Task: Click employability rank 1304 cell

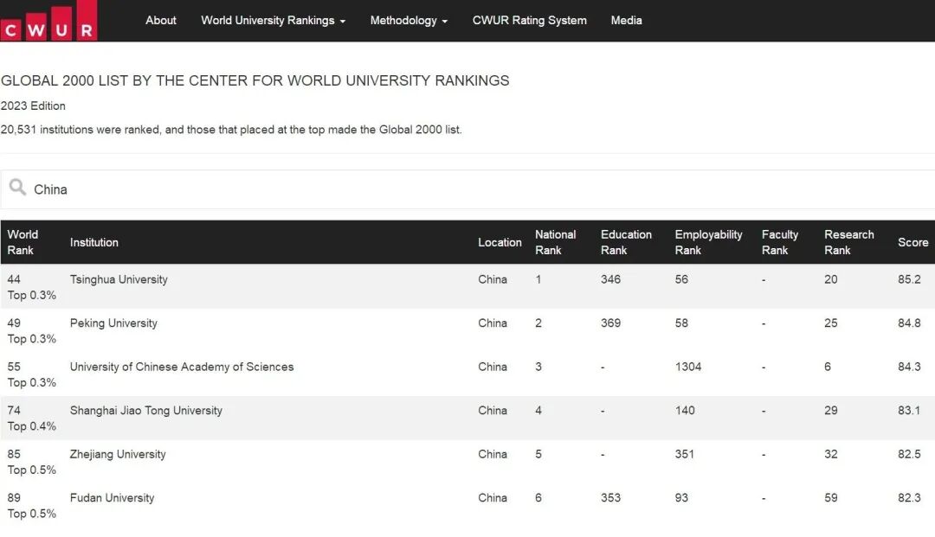Action: point(688,367)
